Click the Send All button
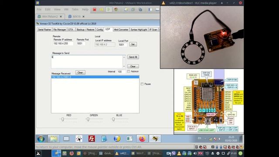The height and width of the screenshot is (157, 279). 133,57
